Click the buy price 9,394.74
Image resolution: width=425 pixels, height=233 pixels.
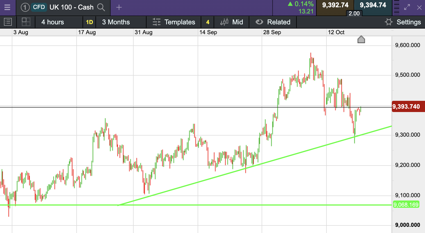click(373, 5)
